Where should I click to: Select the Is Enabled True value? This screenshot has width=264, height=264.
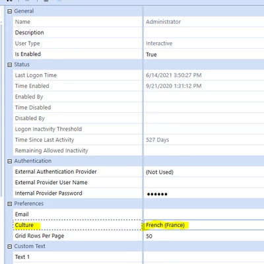click(204, 54)
